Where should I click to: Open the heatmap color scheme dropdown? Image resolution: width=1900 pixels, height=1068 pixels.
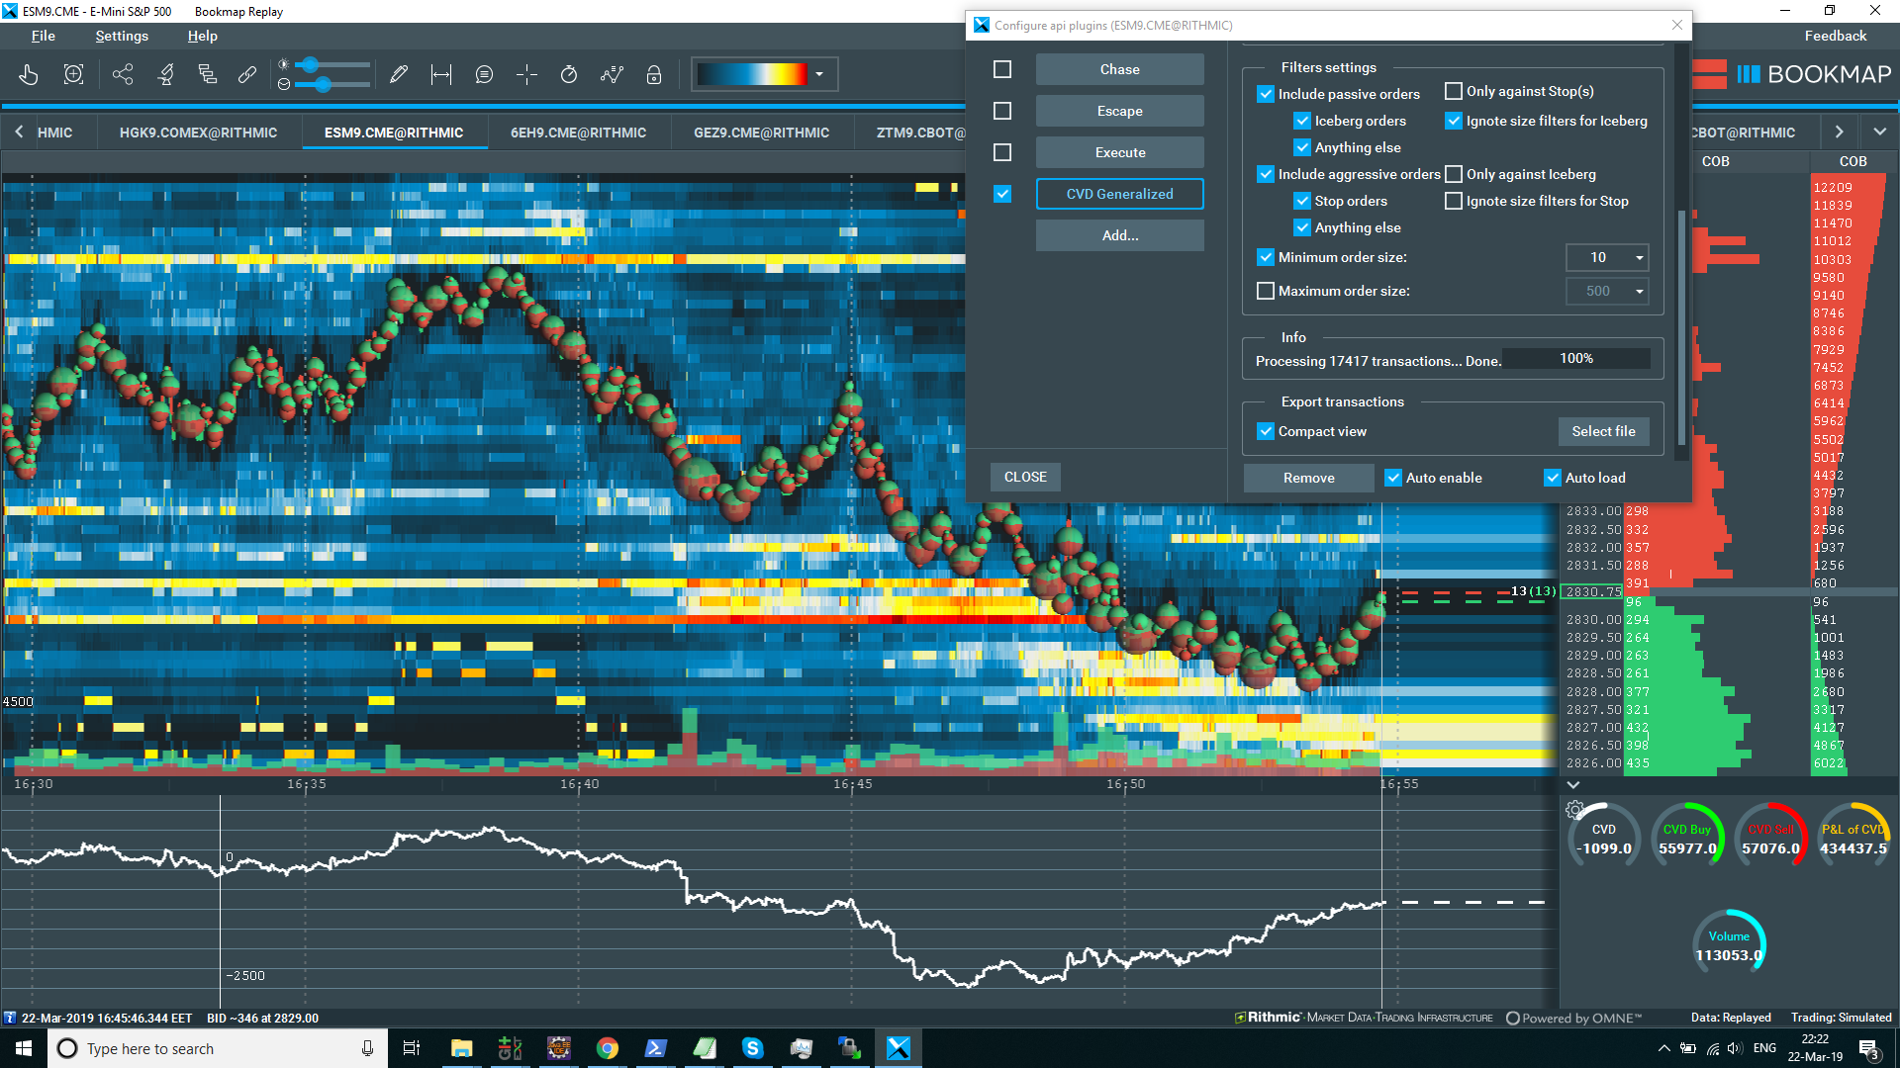819,74
